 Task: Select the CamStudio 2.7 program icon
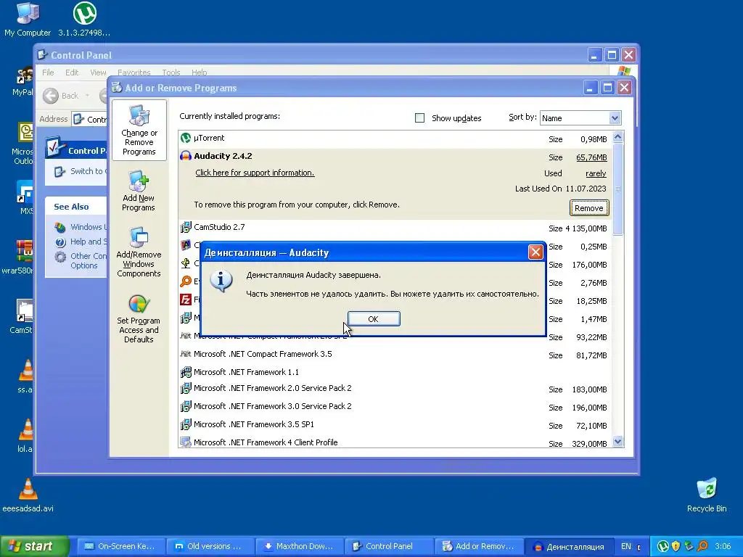[x=186, y=227]
